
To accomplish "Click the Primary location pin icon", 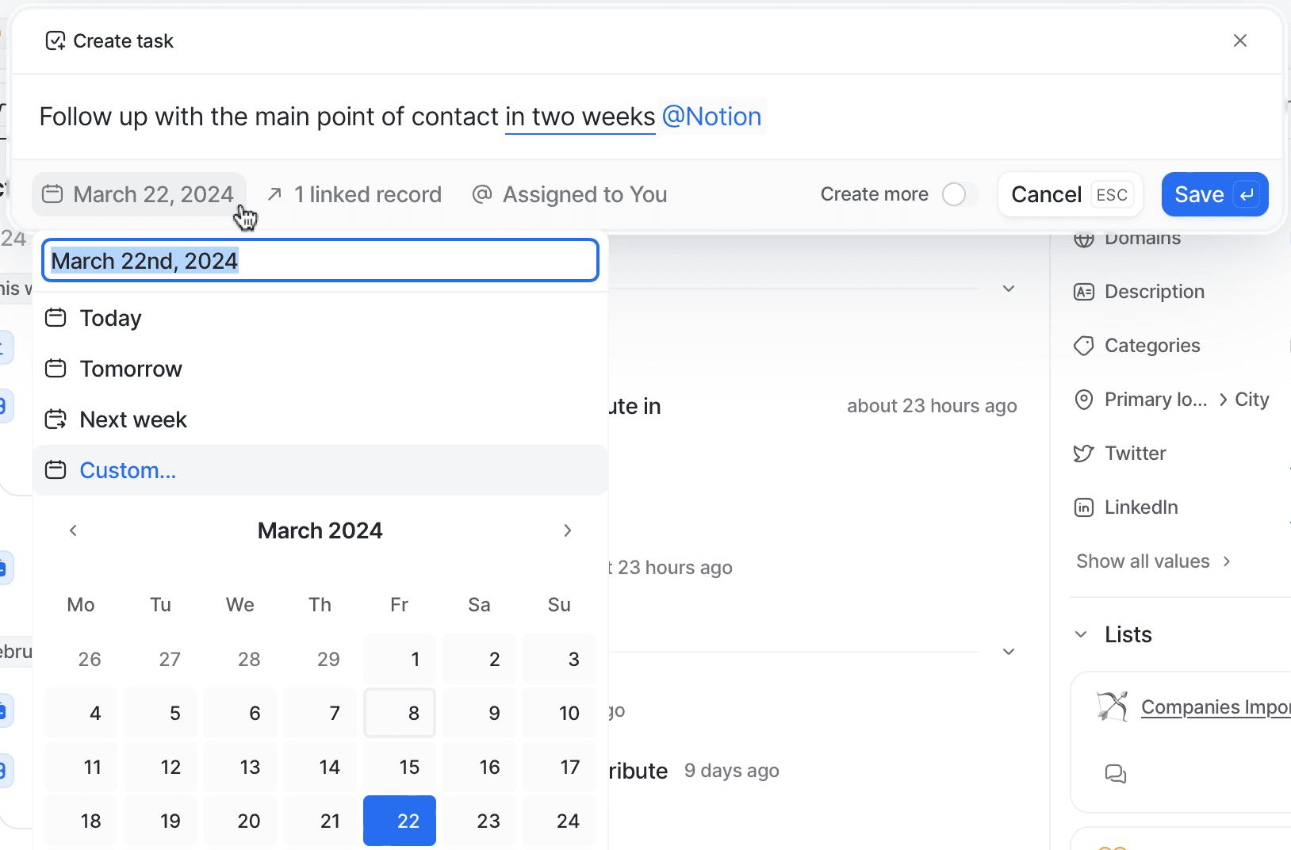I will pyautogui.click(x=1084, y=399).
